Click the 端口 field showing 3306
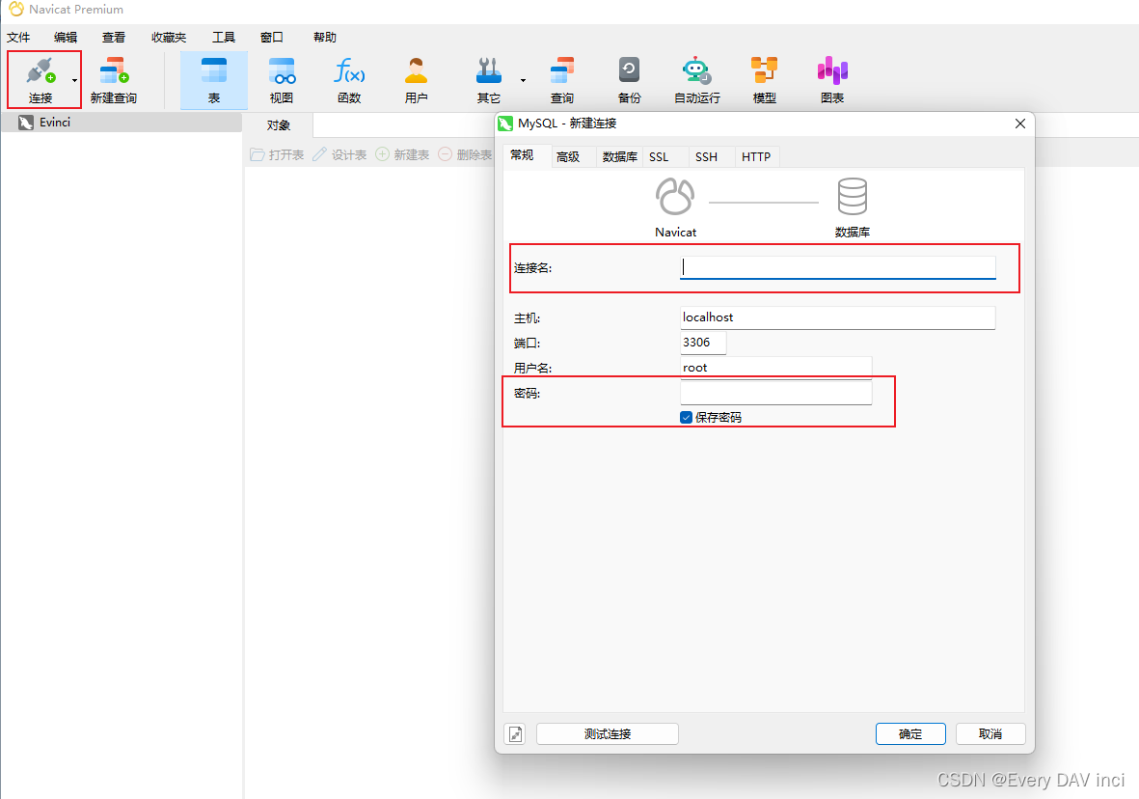 pyautogui.click(x=703, y=343)
